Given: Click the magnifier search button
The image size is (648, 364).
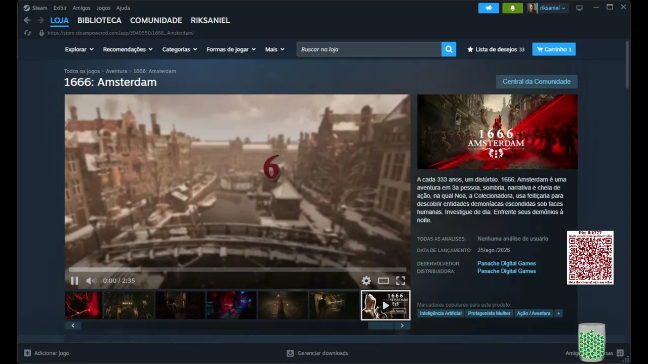Looking at the screenshot, I should point(449,49).
